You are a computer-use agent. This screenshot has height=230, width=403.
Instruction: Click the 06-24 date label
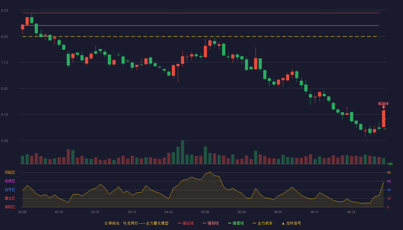coord(351,212)
